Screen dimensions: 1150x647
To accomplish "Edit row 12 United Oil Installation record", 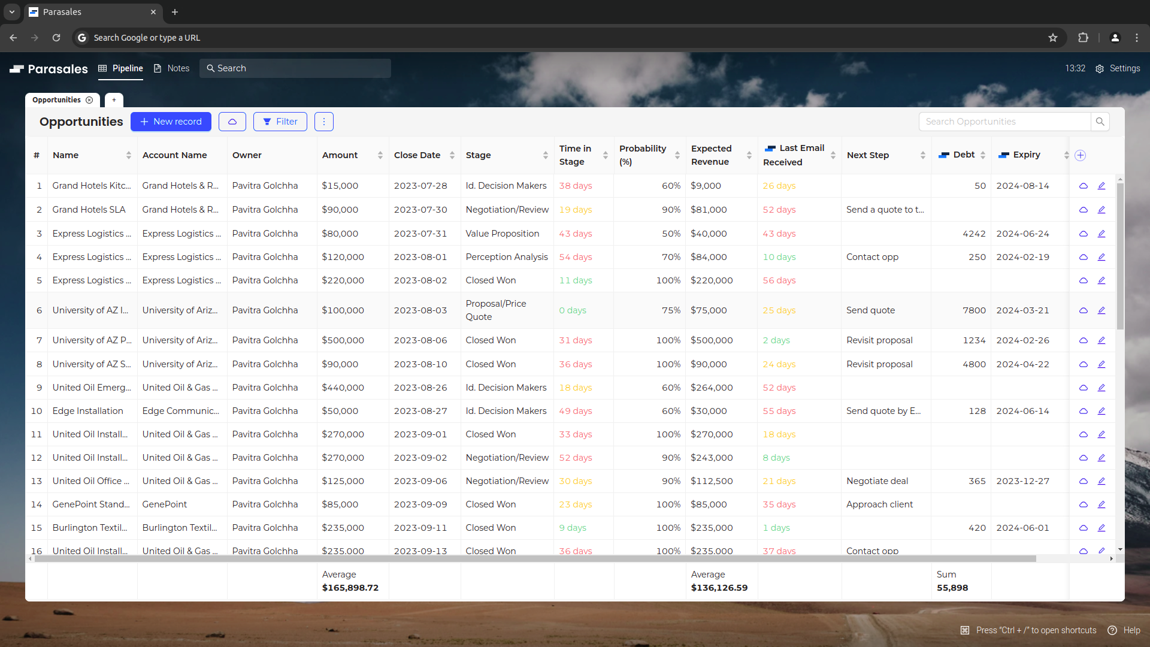I will point(1101,458).
